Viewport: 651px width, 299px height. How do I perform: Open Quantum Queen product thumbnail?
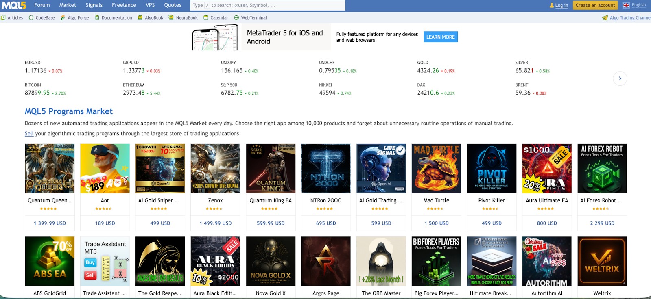coord(50,168)
